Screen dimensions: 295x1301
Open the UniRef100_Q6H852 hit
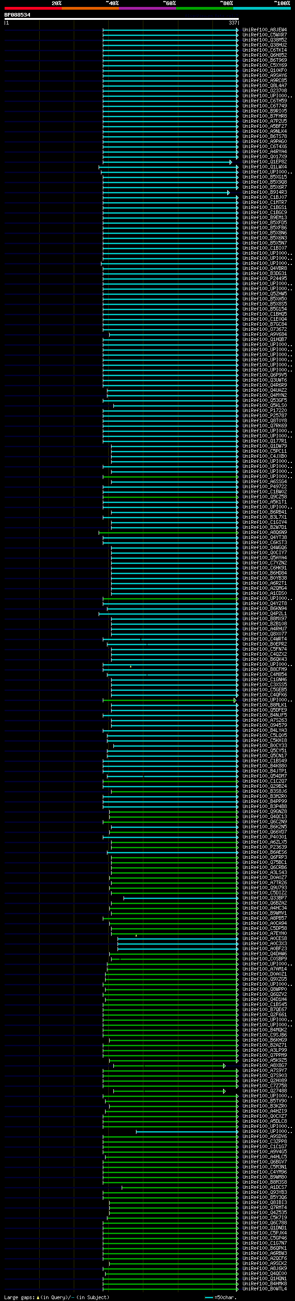(265, 55)
